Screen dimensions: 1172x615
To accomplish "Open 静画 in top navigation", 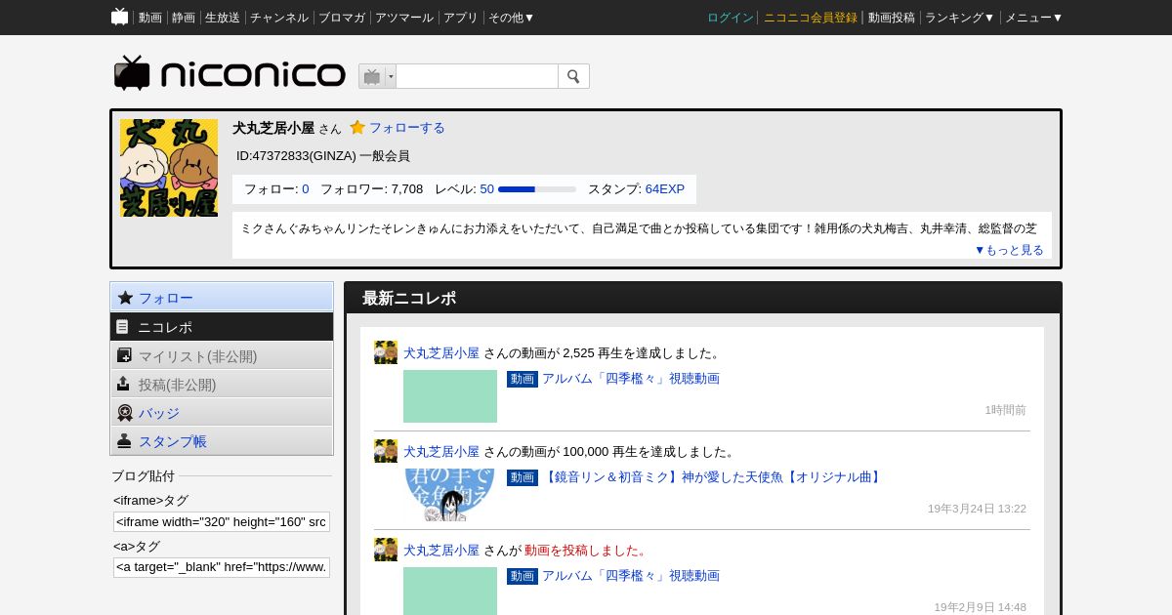I will 184,18.
